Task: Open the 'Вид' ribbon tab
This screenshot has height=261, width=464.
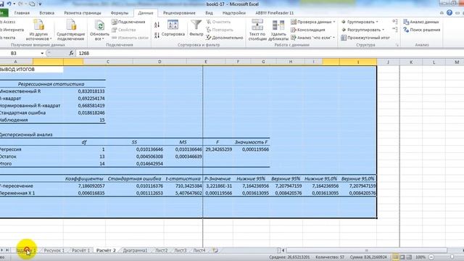Action: tap(209, 13)
